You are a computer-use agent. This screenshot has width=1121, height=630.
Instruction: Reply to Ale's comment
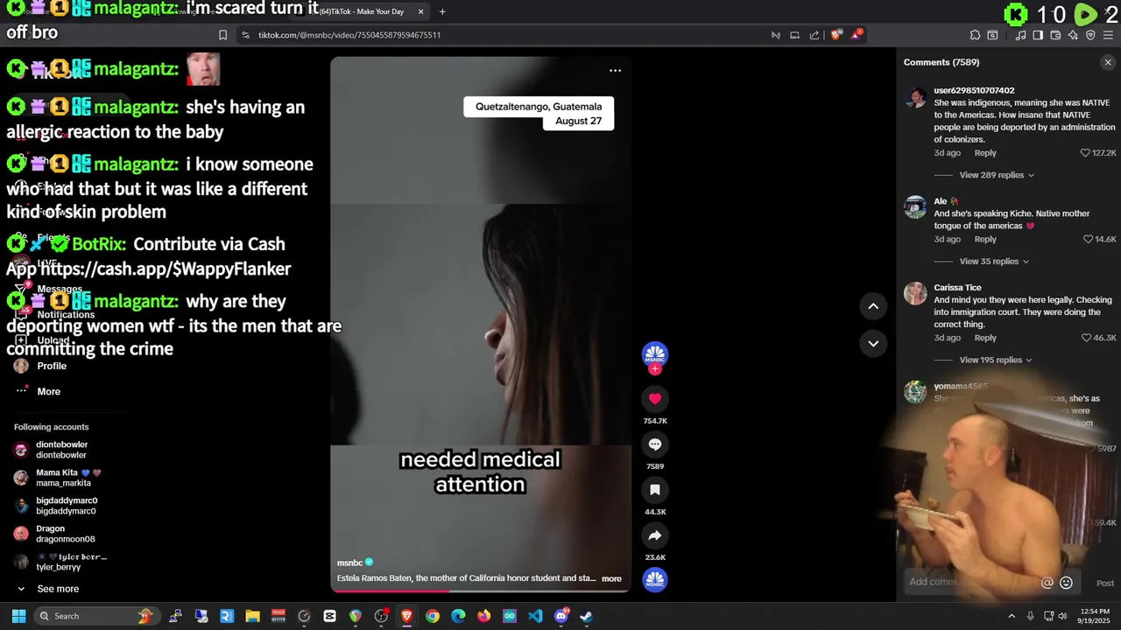(985, 239)
